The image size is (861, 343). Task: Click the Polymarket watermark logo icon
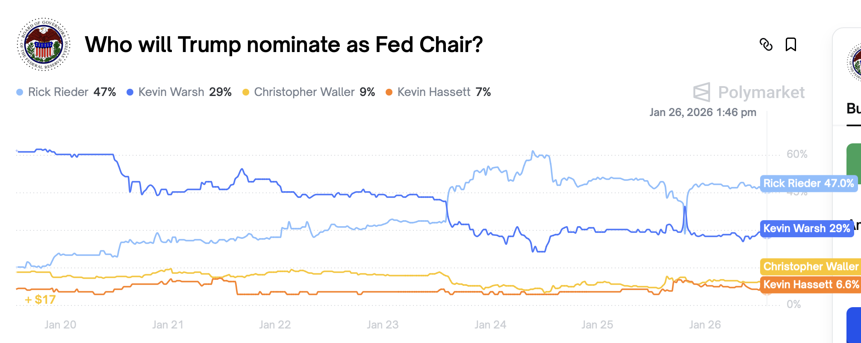[x=702, y=92]
